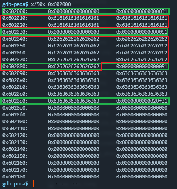Click address label 0x602140:
177x189 pixels.
point(15,149)
